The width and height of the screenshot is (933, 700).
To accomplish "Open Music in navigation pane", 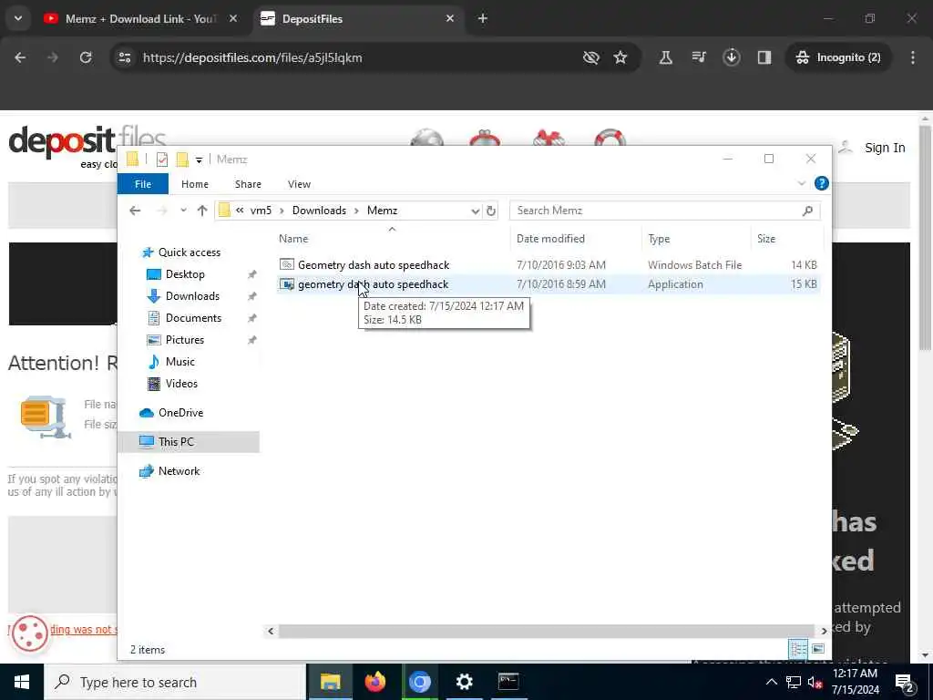I will pos(179,362).
